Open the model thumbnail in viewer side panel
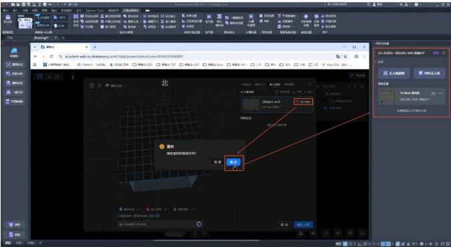This screenshot has height=247, width=451. (x=251, y=104)
